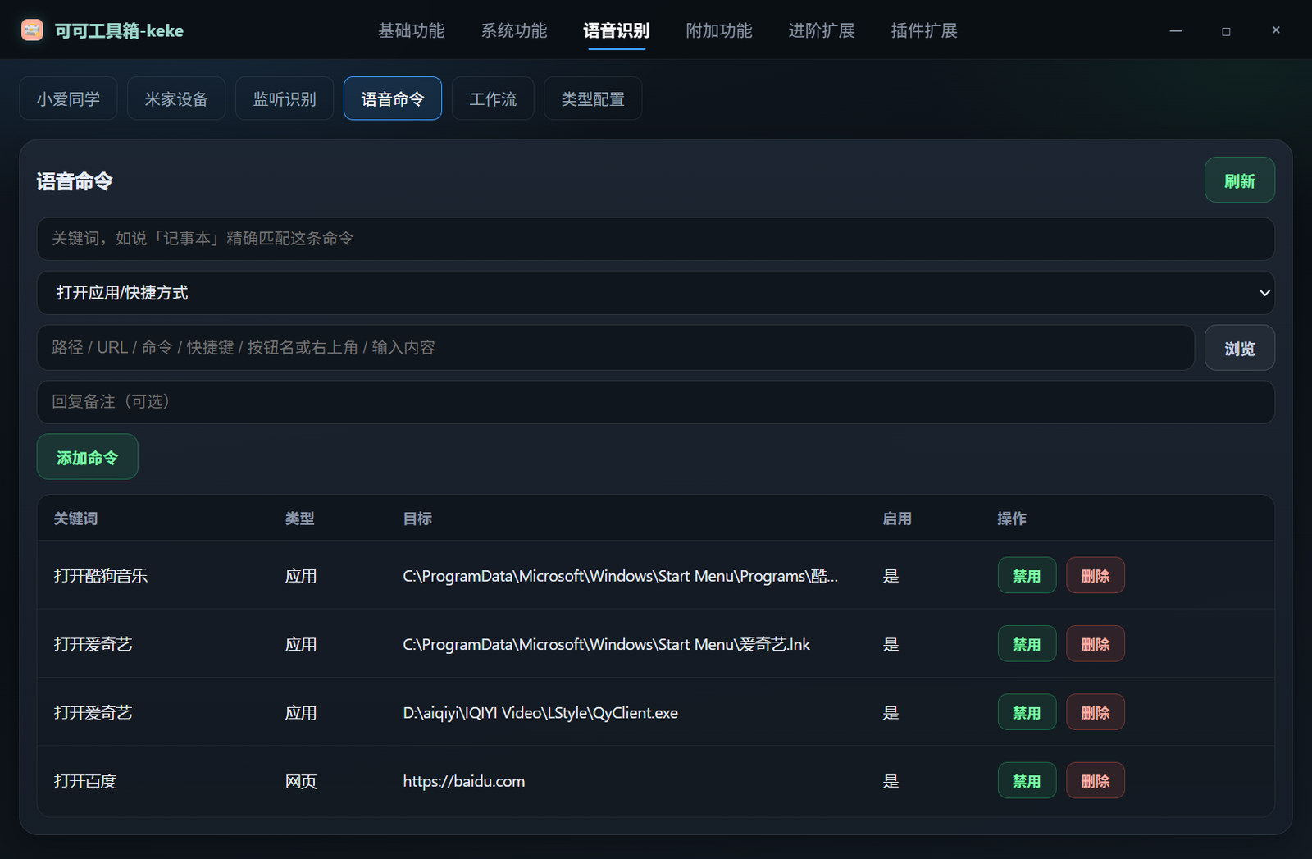The height and width of the screenshot is (859, 1312).
Task: Select the 打开酷狗音乐 keyword cell
Action: [101, 576]
